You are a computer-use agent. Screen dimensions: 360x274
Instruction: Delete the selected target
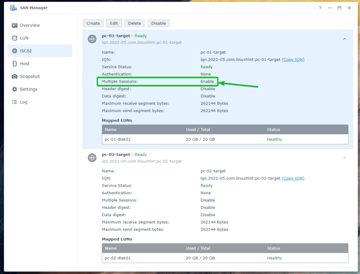coord(135,23)
